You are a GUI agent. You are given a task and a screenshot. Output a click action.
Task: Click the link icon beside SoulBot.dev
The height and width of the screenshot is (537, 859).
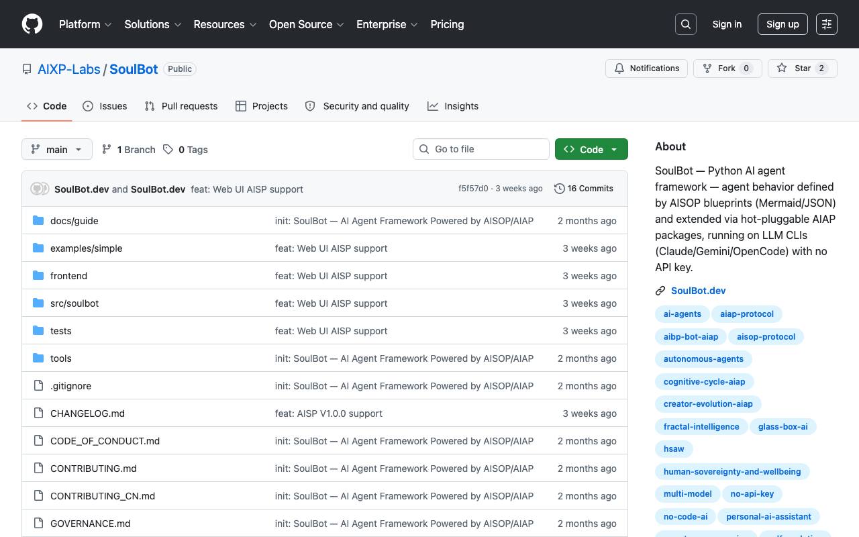tap(660, 291)
